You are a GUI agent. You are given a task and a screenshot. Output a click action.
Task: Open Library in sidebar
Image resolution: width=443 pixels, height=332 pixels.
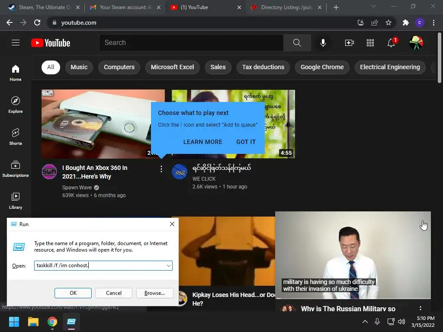coord(16,201)
